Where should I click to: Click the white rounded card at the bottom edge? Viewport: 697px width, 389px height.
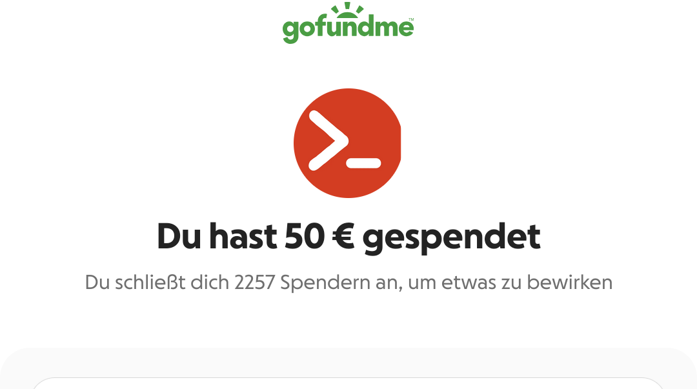coord(348,383)
